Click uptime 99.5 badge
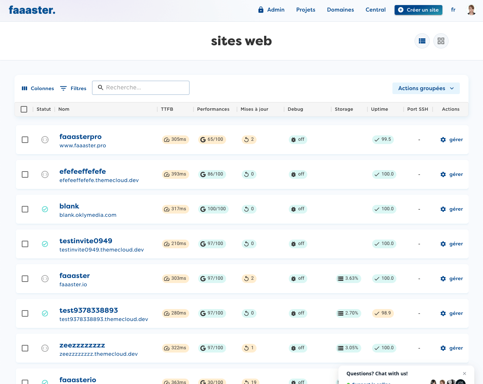 tap(383, 139)
